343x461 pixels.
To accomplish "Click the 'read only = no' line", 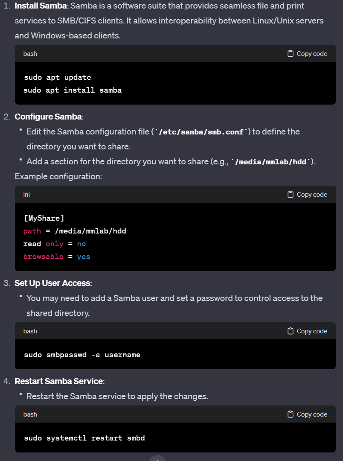I will pyautogui.click(x=55, y=244).
